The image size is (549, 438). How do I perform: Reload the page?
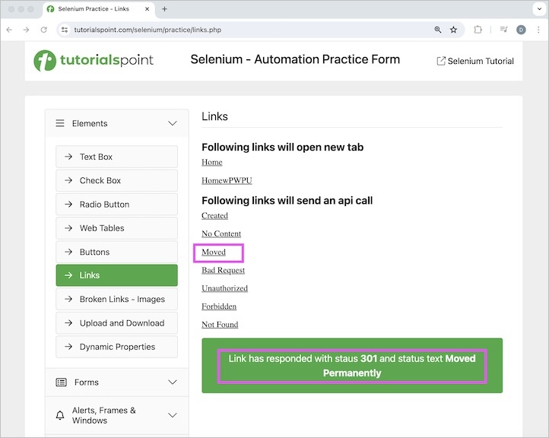(44, 30)
